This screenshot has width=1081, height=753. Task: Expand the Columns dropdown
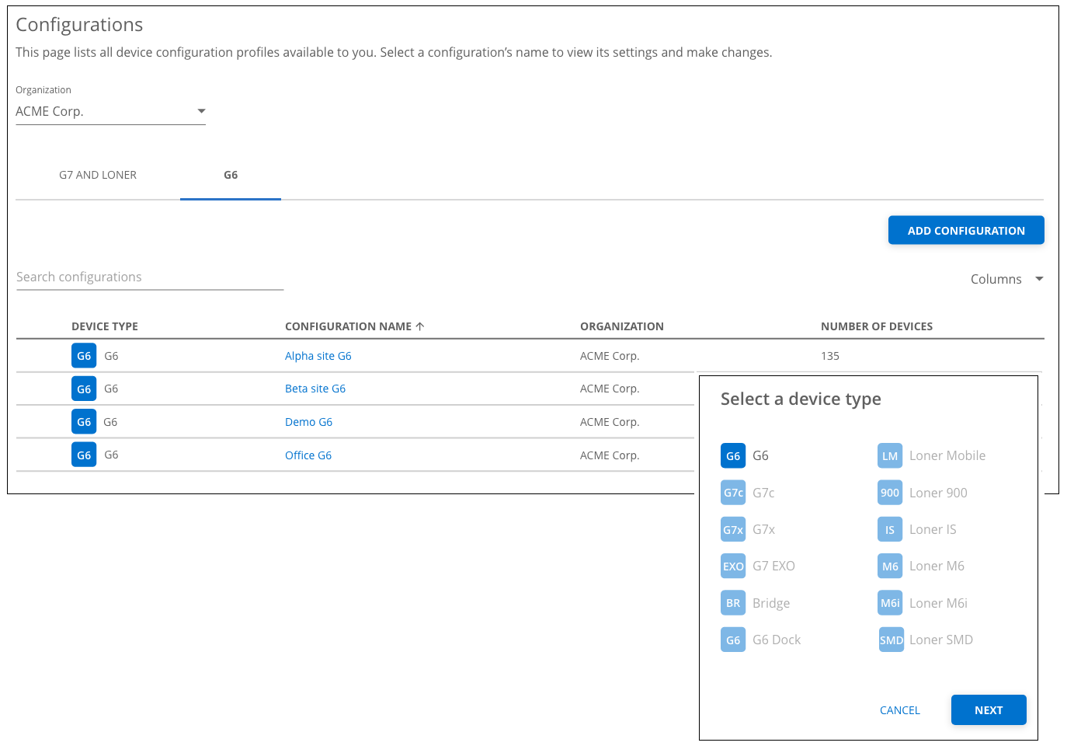click(1006, 279)
